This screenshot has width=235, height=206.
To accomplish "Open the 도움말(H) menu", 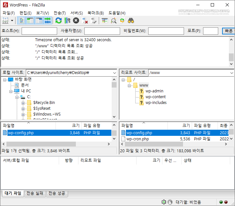I will (117, 13).
